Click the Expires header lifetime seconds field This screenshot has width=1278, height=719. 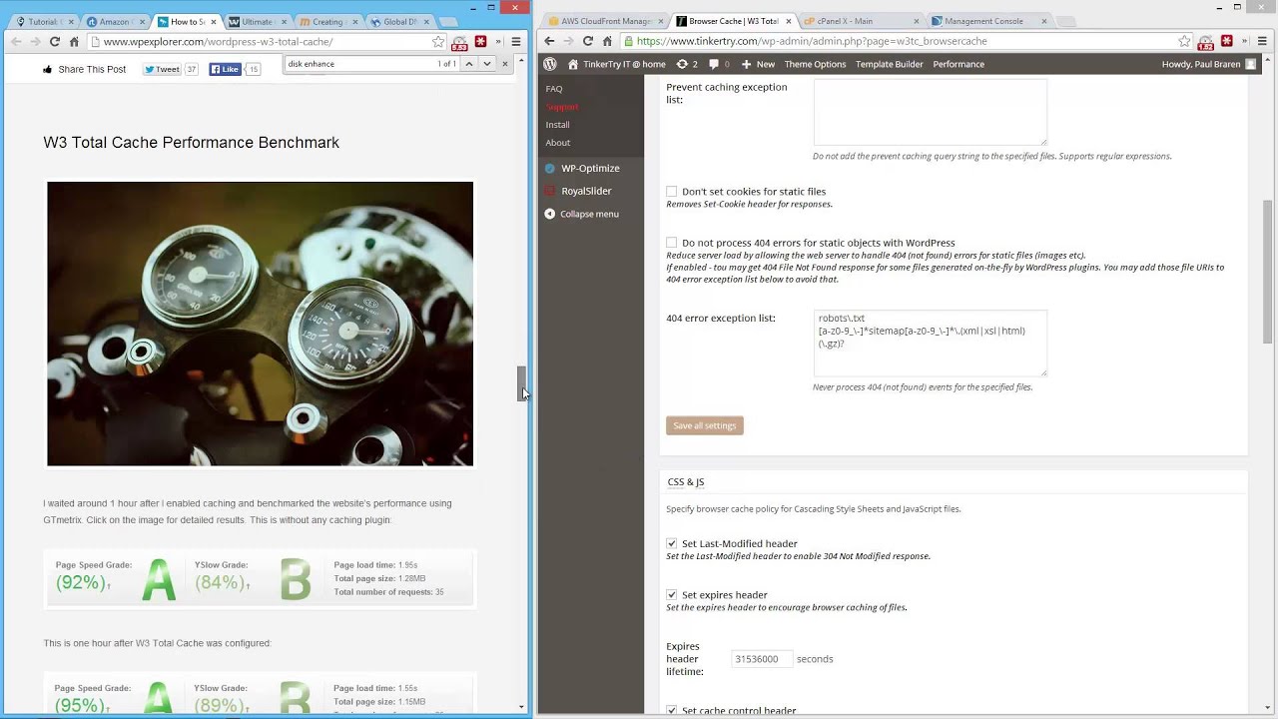point(762,659)
